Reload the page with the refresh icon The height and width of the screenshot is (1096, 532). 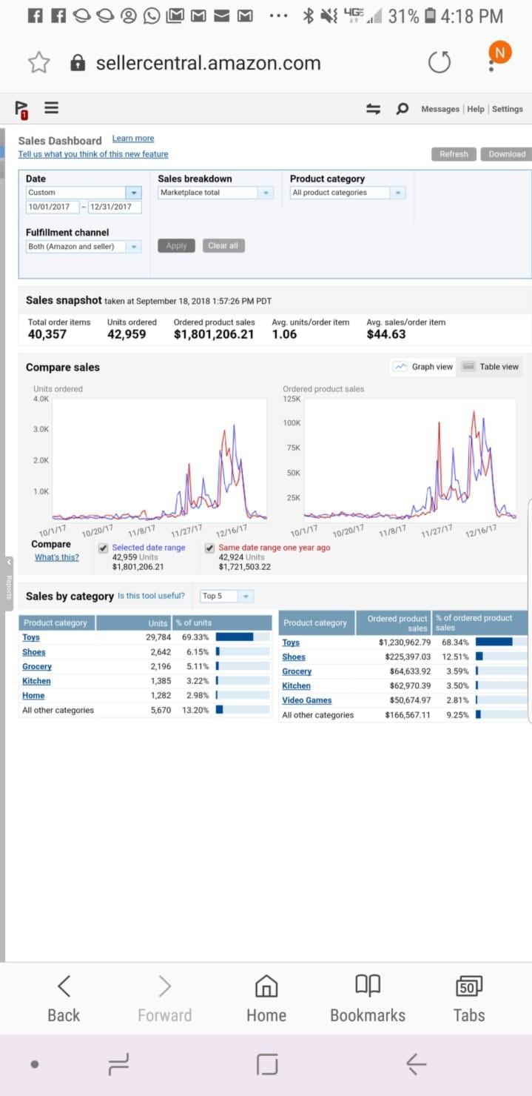coord(439,63)
